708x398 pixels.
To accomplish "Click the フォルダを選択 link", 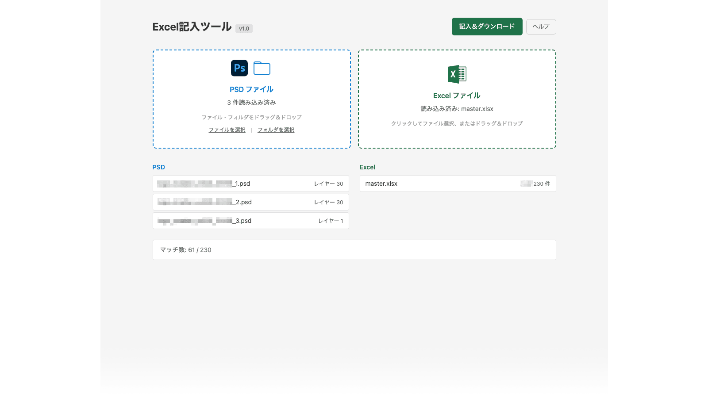I will tap(276, 130).
